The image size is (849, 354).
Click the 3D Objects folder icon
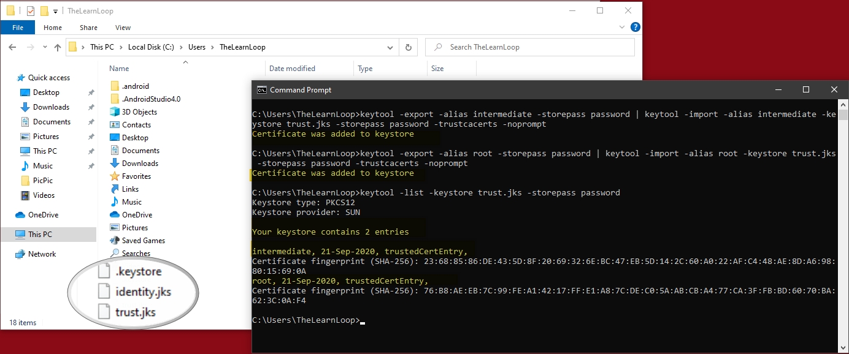(x=114, y=112)
